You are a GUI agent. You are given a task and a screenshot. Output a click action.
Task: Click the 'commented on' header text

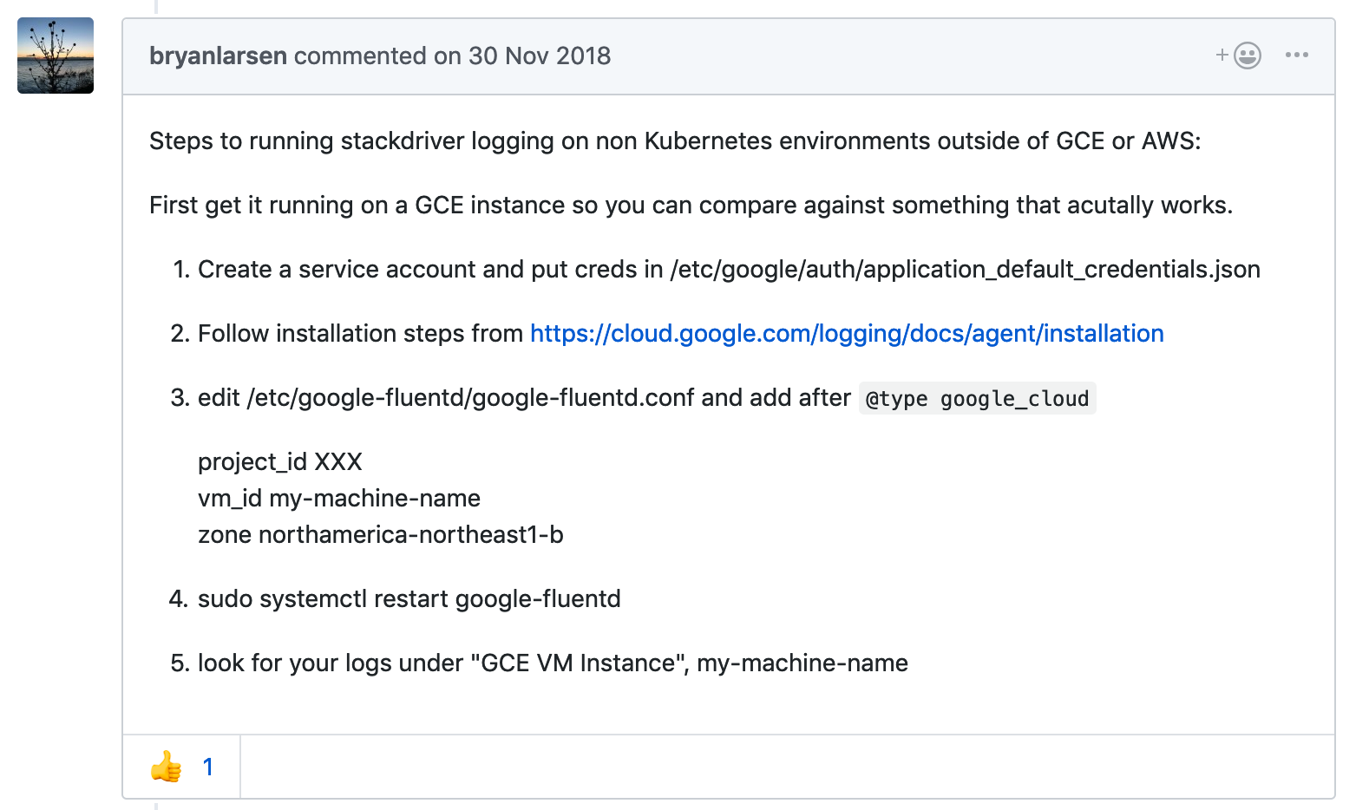tap(377, 56)
